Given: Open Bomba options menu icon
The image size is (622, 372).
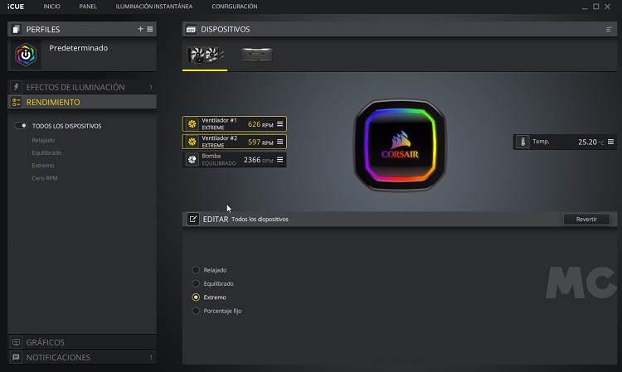Looking at the screenshot, I should 279,159.
